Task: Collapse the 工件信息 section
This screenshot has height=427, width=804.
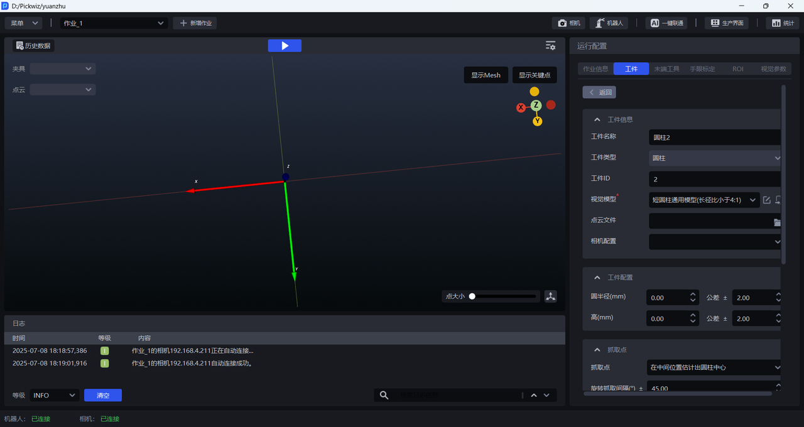Action: coord(597,119)
